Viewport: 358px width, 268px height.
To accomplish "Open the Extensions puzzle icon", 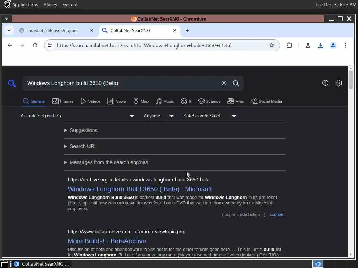I will [x=289, y=45].
